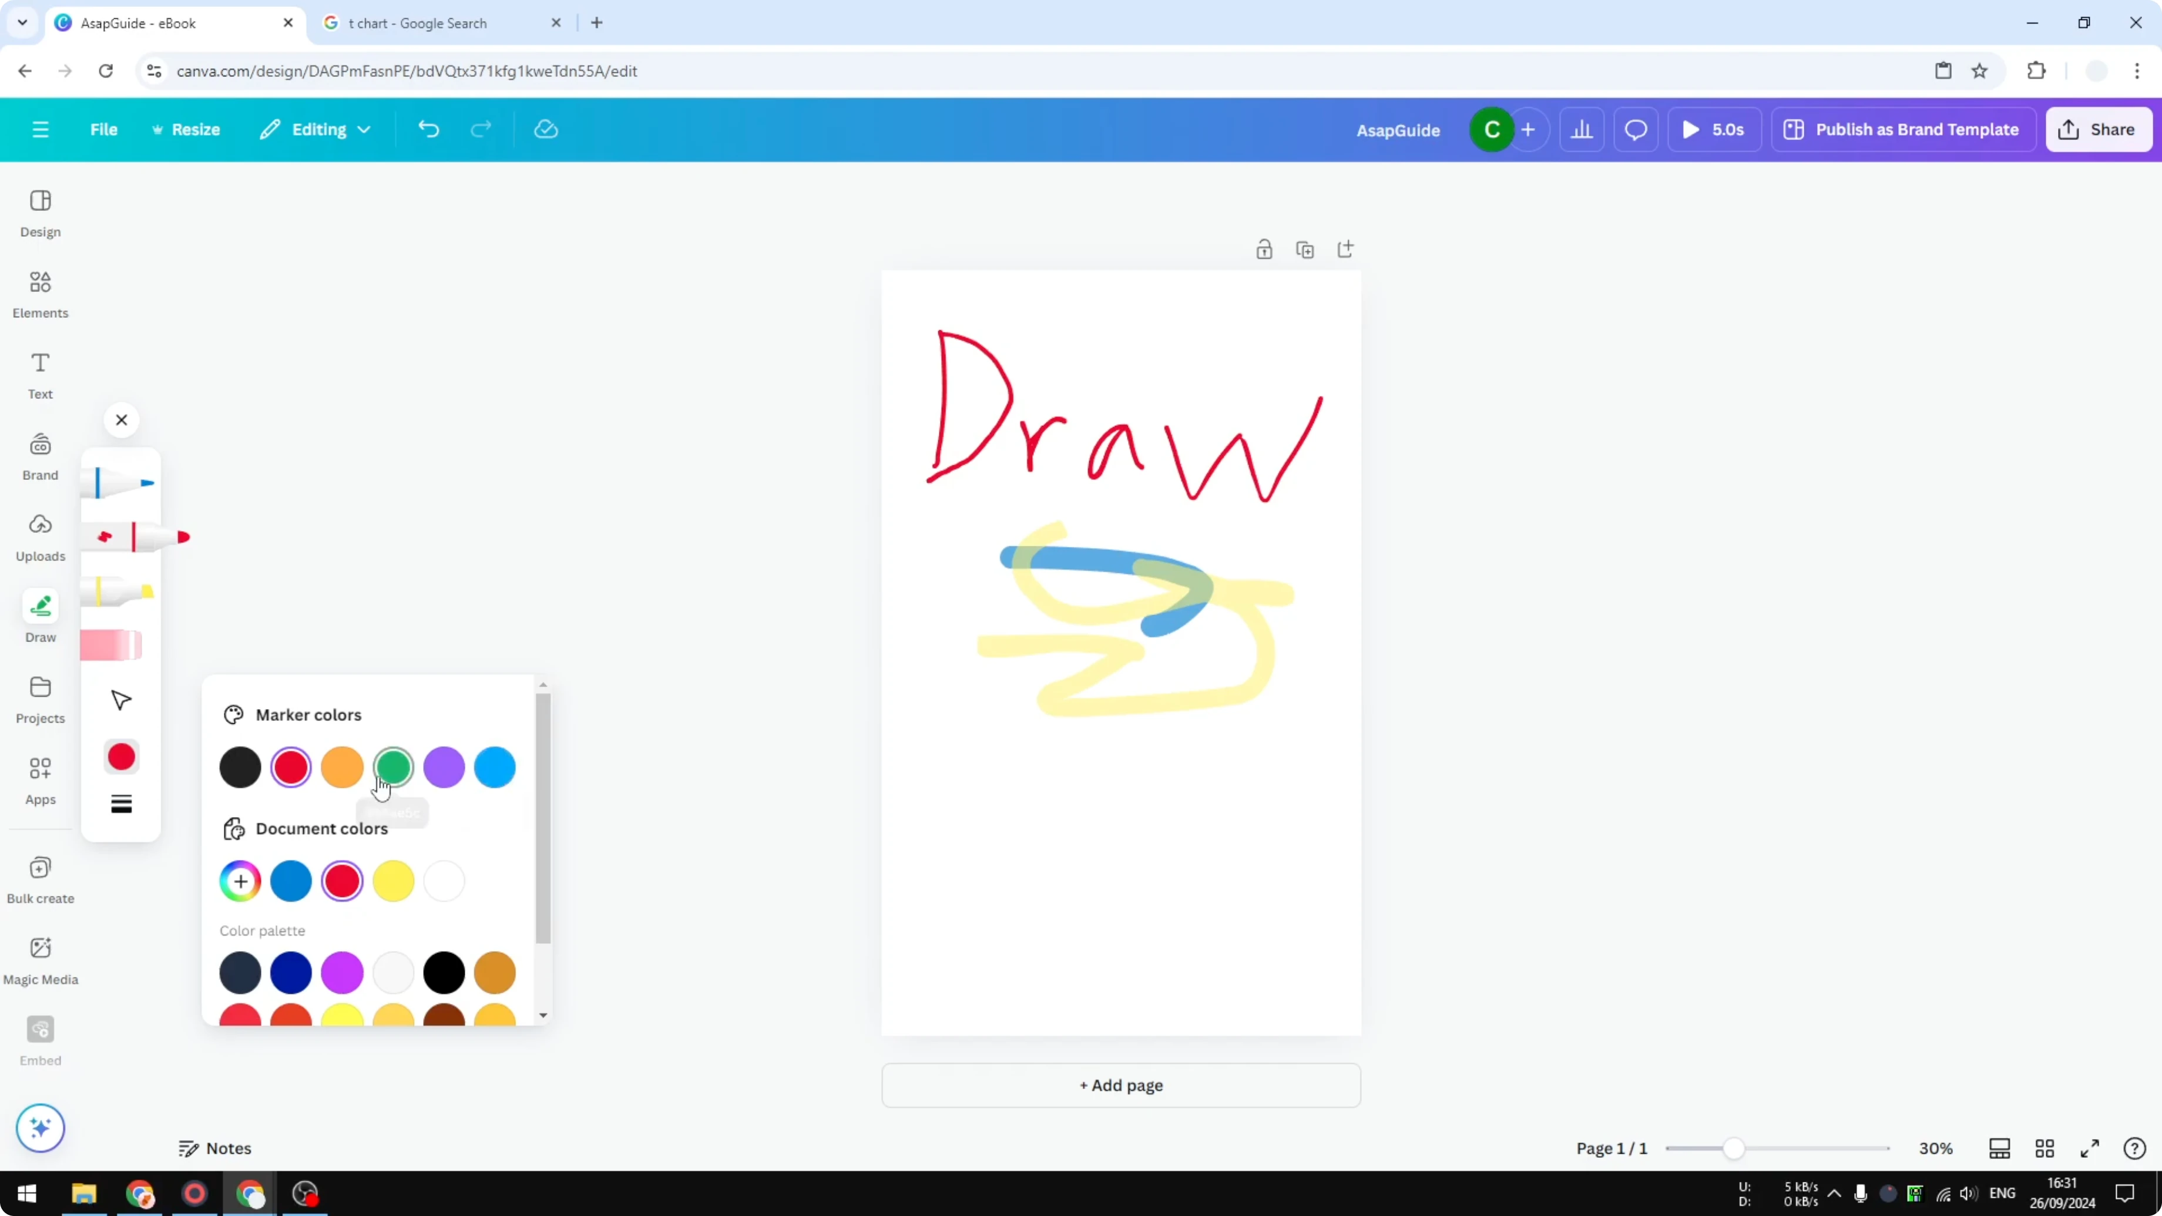The width and height of the screenshot is (2162, 1216).
Task: Add collaborators with plus button
Action: 1528,129
